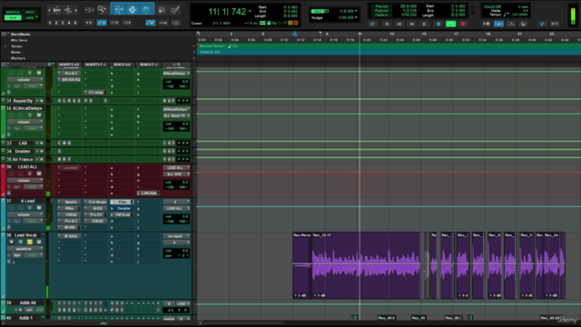
Task: Activate zoom preset 1
Action: point(50,23)
